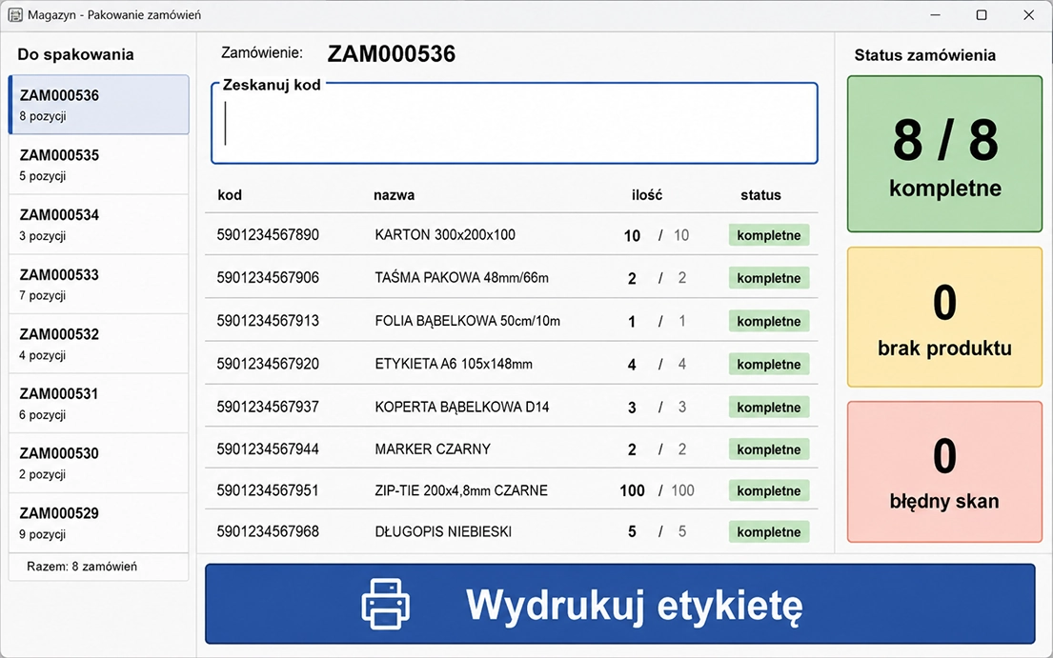Select order ZAM000535 with 5 pozycji
The height and width of the screenshot is (658, 1053).
[x=99, y=165]
